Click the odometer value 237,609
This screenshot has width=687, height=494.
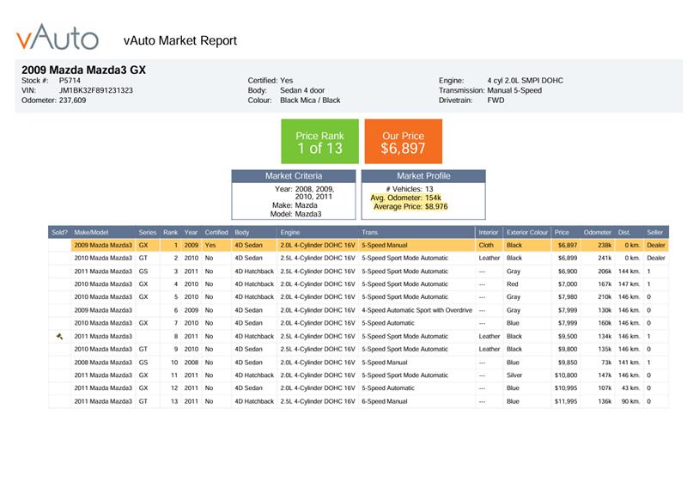click(72, 101)
